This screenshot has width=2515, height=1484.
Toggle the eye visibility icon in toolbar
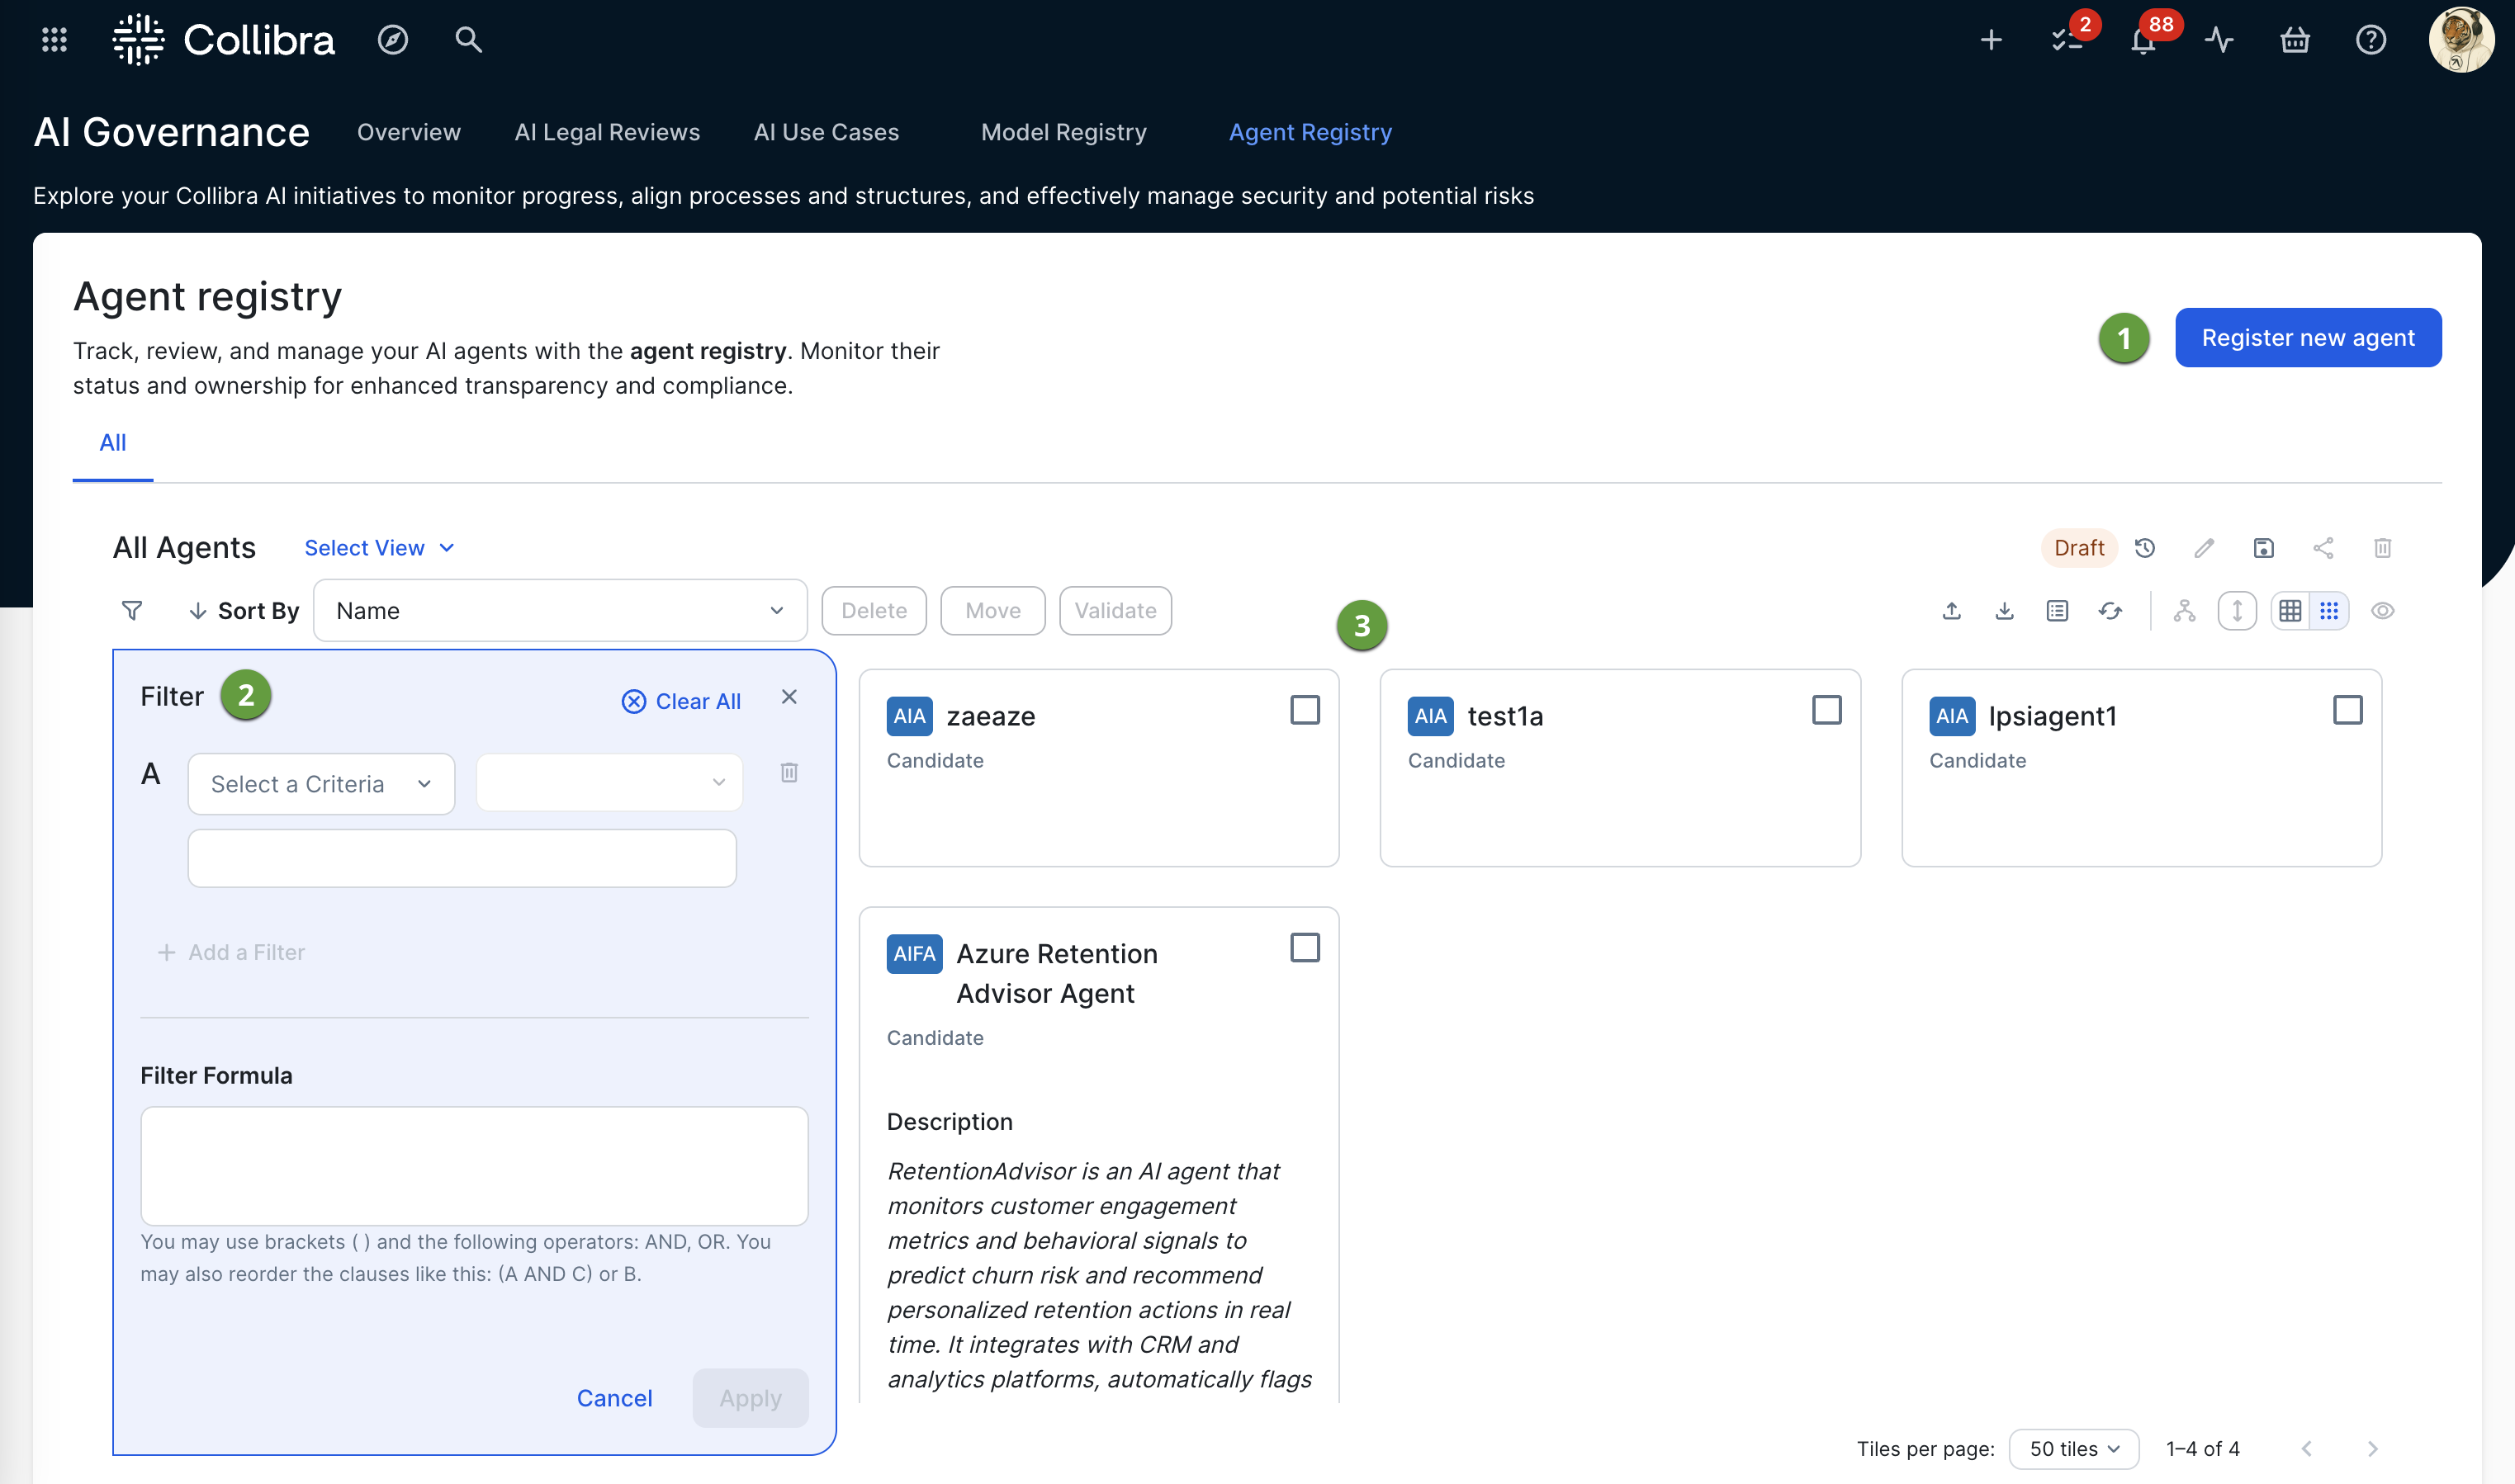point(2383,611)
